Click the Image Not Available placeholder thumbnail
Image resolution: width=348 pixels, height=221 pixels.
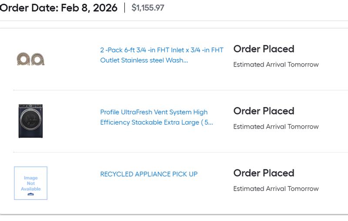(x=30, y=183)
